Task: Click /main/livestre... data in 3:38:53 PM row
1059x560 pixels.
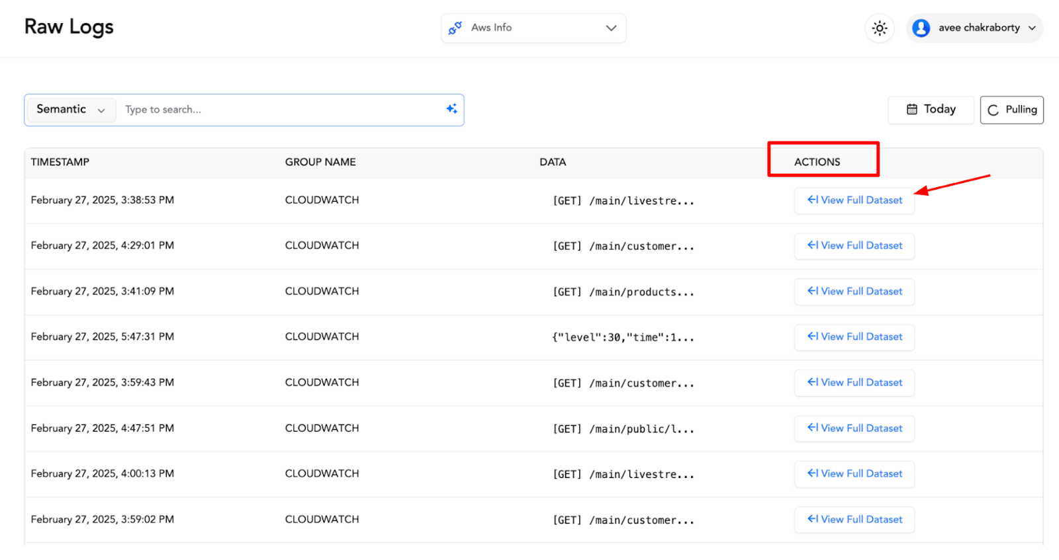Action: 623,201
